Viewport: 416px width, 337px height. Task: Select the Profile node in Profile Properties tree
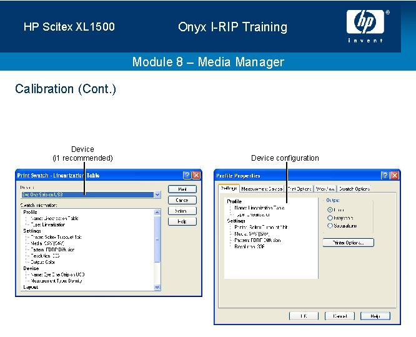pyautogui.click(x=234, y=201)
